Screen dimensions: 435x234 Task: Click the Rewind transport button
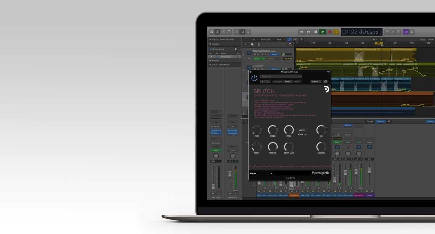coord(301,32)
